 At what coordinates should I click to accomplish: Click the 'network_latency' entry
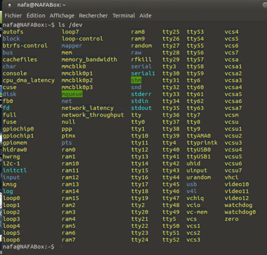pos(88,108)
